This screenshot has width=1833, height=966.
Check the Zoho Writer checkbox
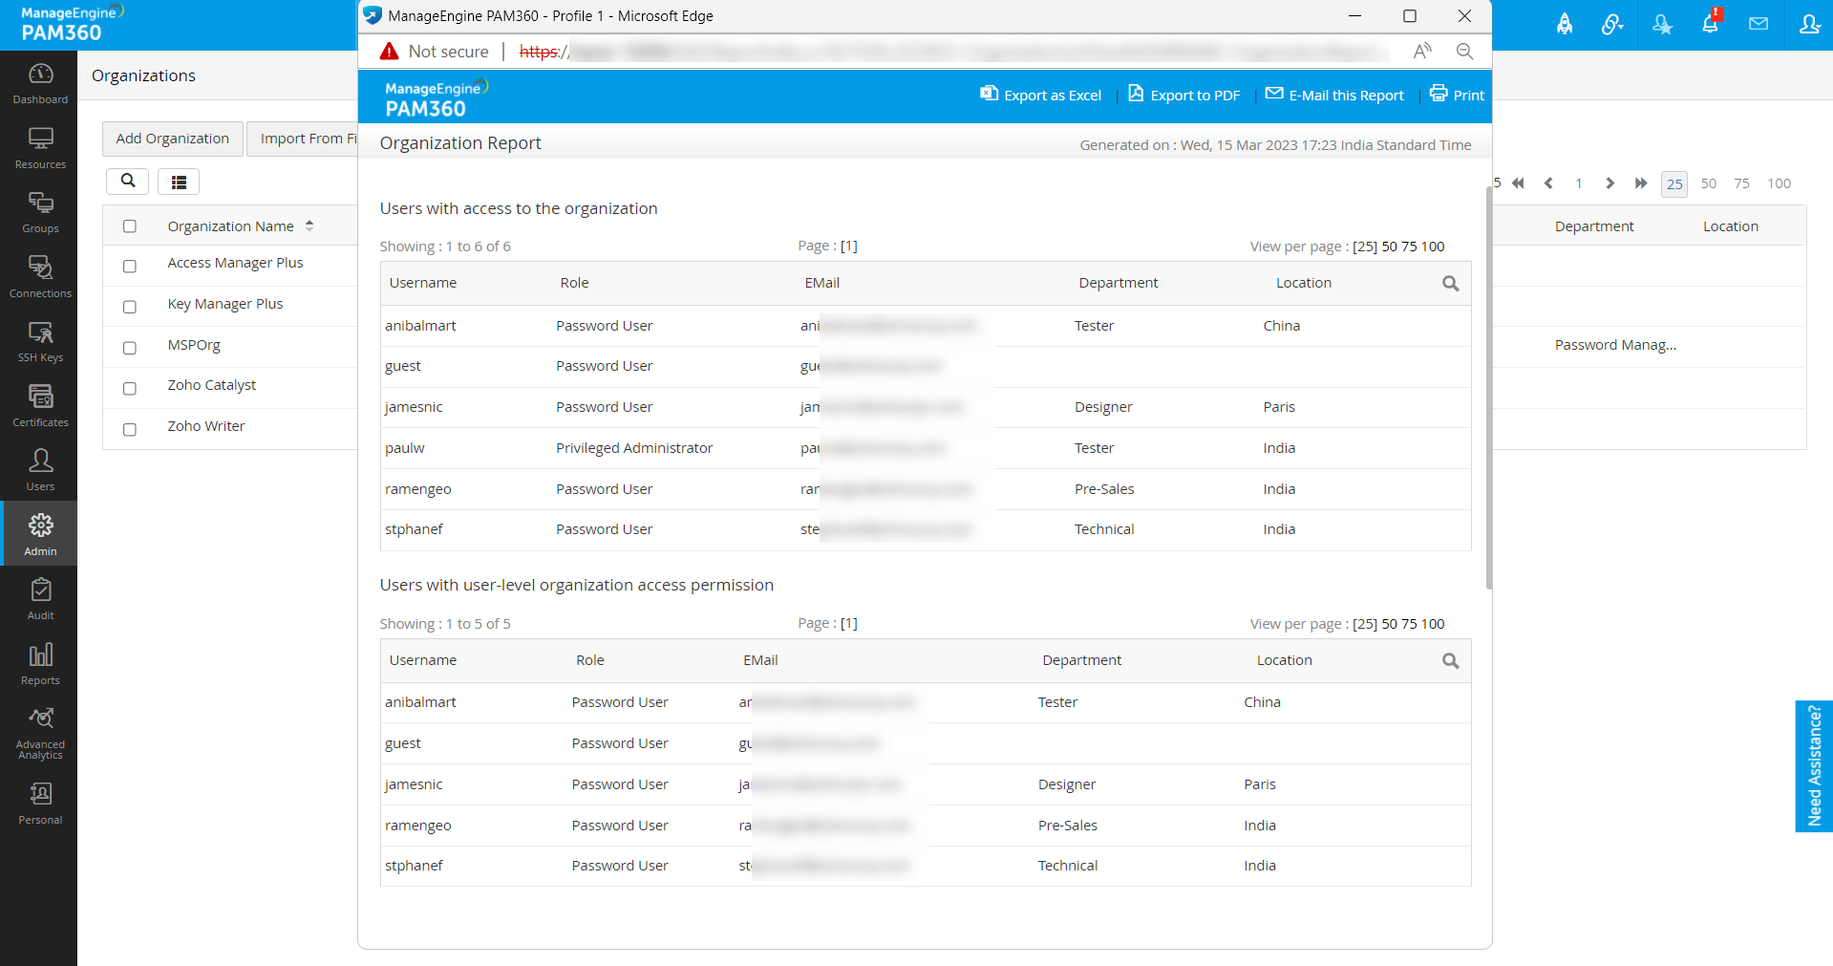tap(130, 430)
